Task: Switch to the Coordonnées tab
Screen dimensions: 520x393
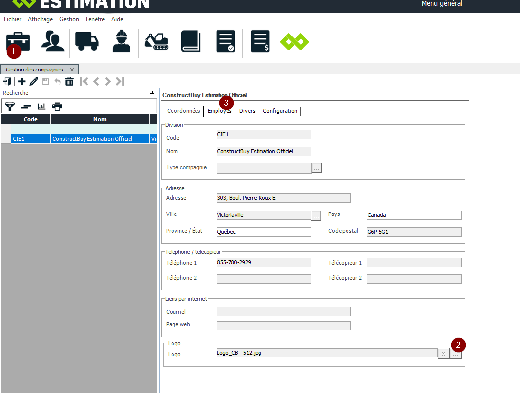Action: click(183, 111)
